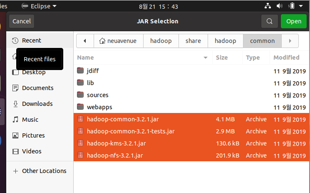The height and width of the screenshot is (193, 310).
Task: Click the path bar forward arrow
Action: [x=290, y=41]
